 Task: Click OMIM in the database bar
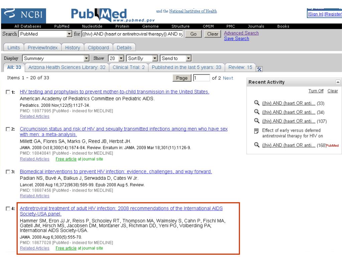pyautogui.click(x=208, y=26)
